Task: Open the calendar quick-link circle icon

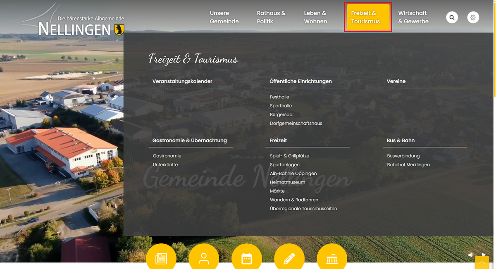Action: (x=247, y=259)
